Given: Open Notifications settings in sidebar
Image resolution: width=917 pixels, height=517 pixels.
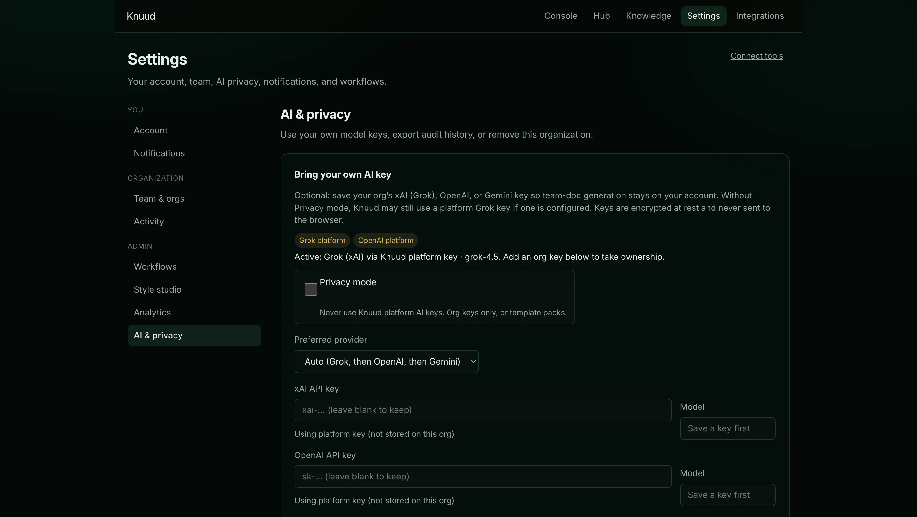Looking at the screenshot, I should click(194, 153).
